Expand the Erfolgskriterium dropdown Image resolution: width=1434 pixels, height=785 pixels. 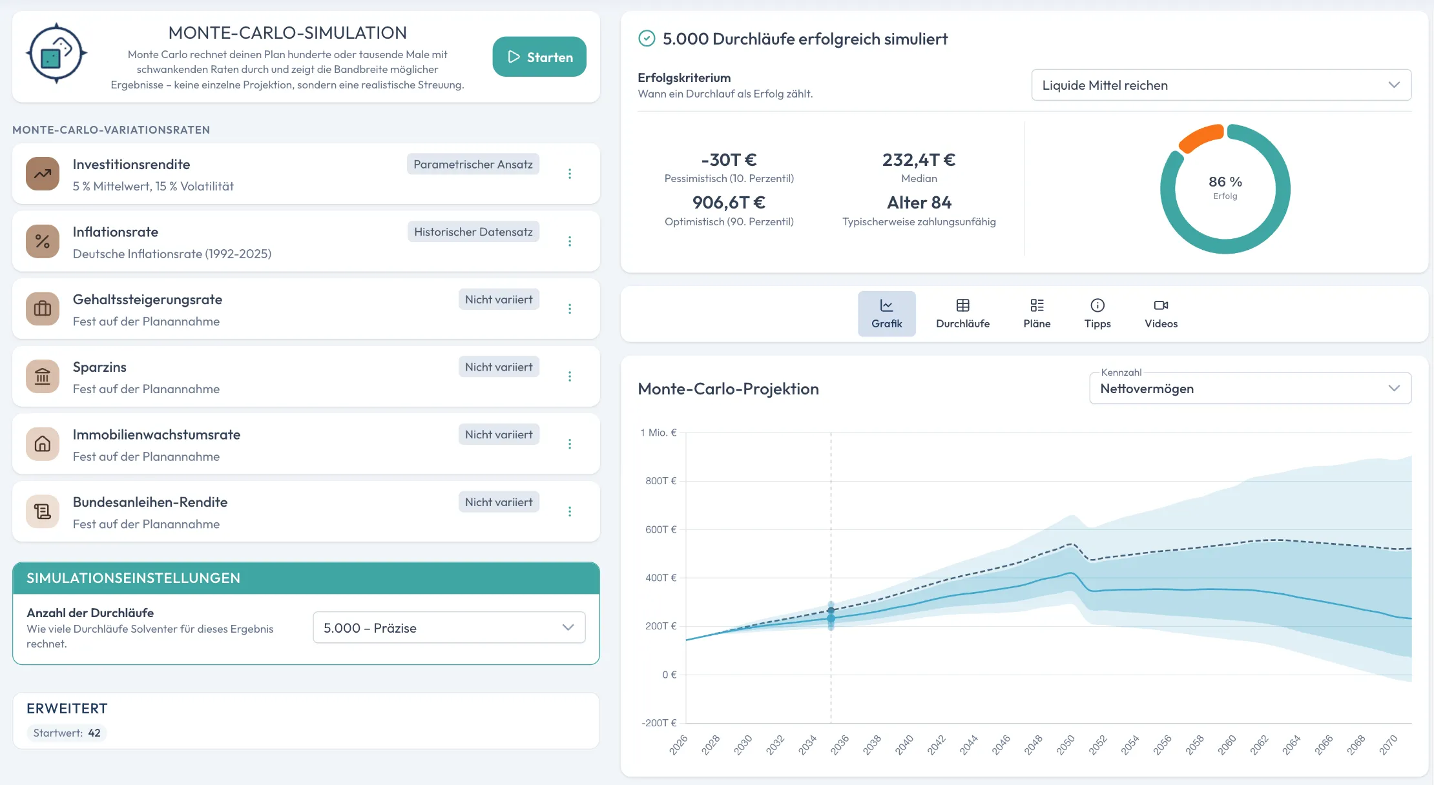tap(1221, 85)
